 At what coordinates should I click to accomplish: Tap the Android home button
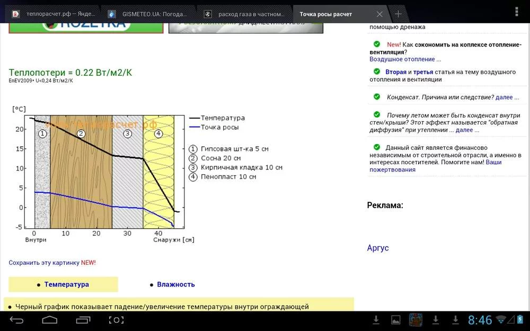(50, 319)
